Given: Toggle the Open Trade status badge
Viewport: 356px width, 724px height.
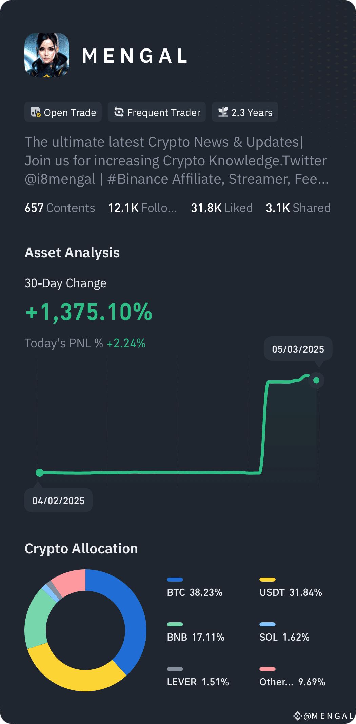Looking at the screenshot, I should [x=63, y=112].
